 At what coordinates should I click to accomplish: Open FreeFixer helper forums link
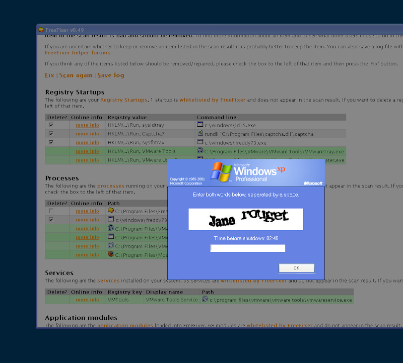78,53
